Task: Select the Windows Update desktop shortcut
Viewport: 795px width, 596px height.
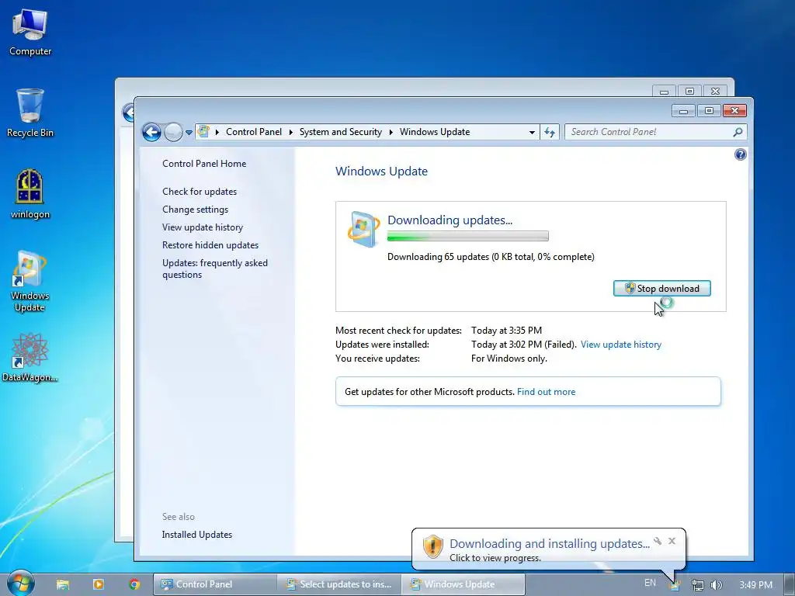Action: point(30,281)
